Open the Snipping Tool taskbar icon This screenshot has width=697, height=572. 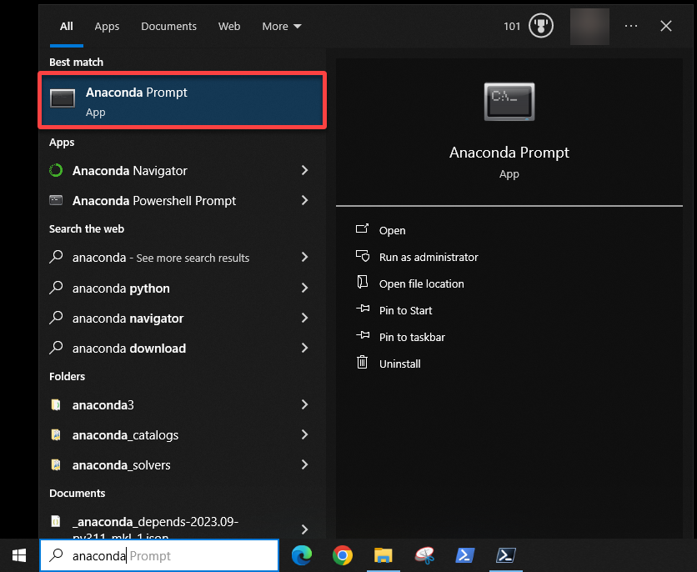coord(424,555)
